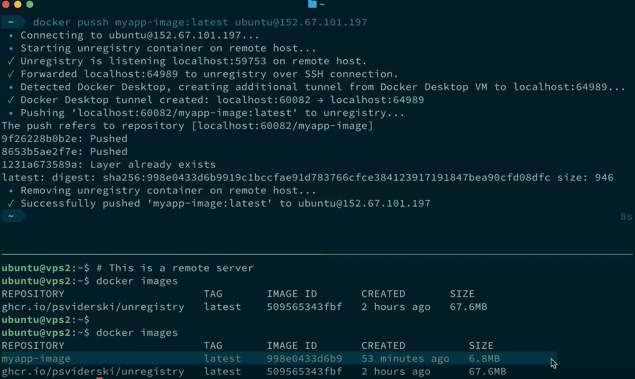Viewport: 635px width, 379px height.
Task: Click 'SIZE' header in second table
Action: [x=481, y=346]
